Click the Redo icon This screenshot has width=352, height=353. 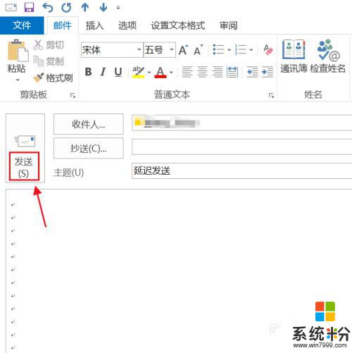pyautogui.click(x=66, y=8)
